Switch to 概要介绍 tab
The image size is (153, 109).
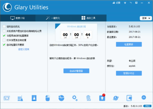tap(18, 18)
